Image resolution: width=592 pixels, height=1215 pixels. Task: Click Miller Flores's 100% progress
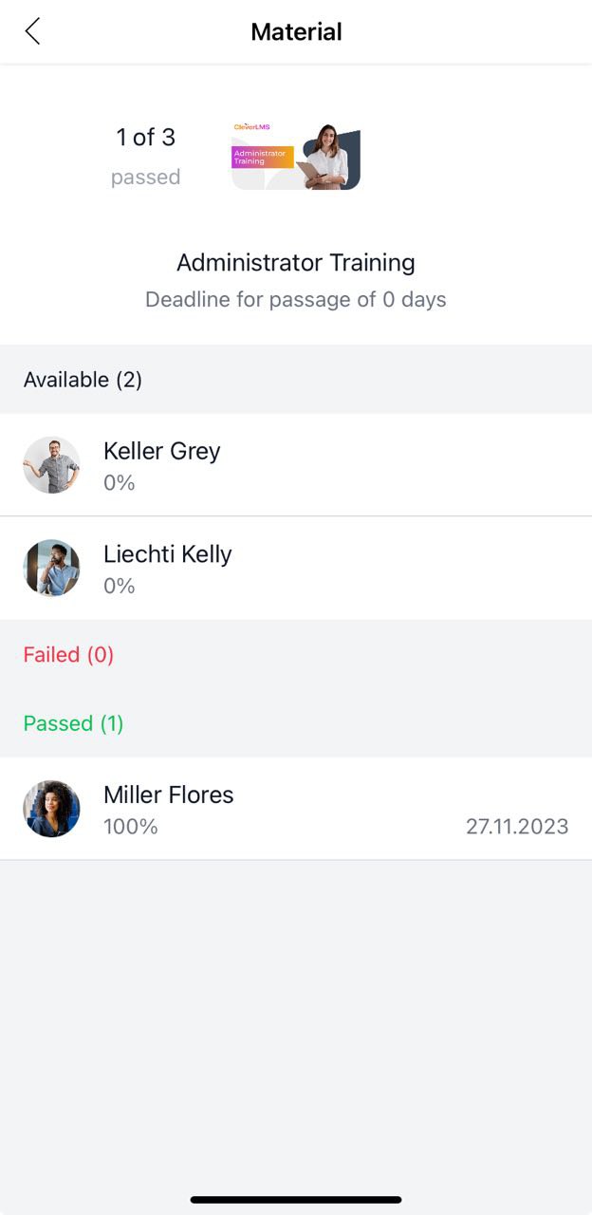[131, 827]
